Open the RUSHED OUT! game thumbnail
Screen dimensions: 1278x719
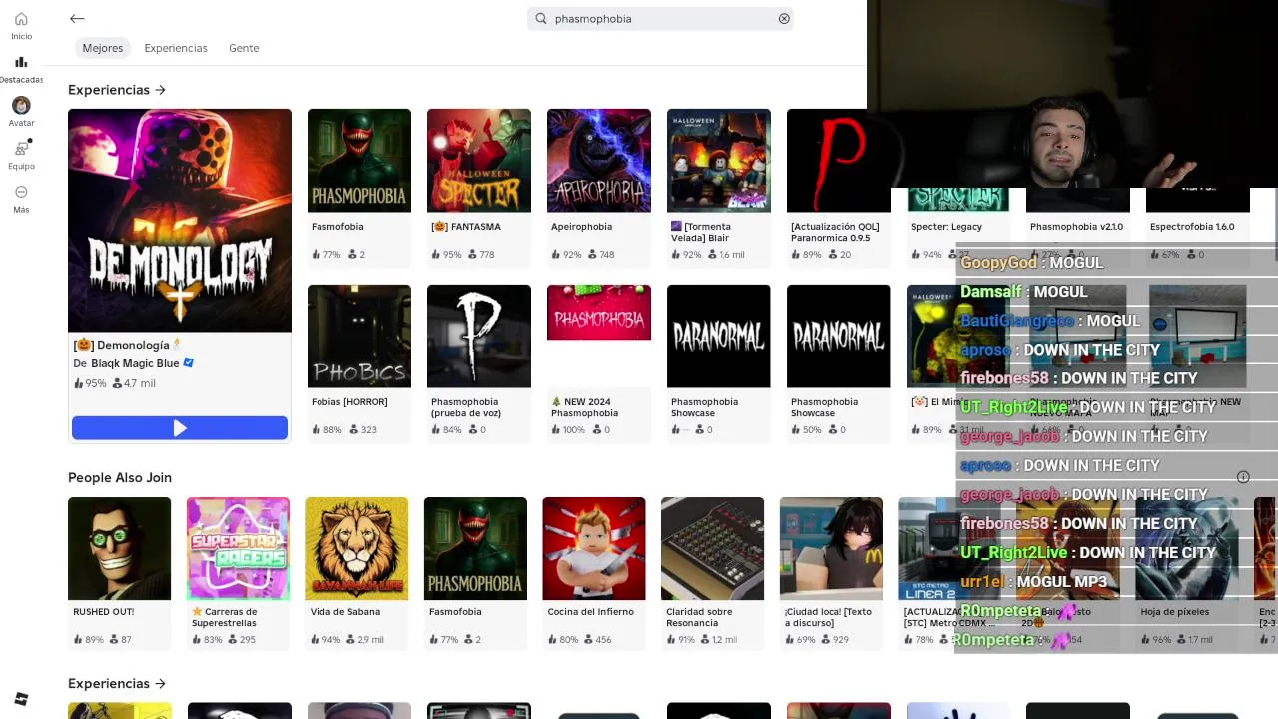pos(120,548)
